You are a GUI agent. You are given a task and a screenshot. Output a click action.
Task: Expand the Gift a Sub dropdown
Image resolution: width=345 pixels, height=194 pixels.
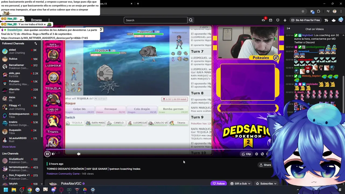(x=240, y=183)
